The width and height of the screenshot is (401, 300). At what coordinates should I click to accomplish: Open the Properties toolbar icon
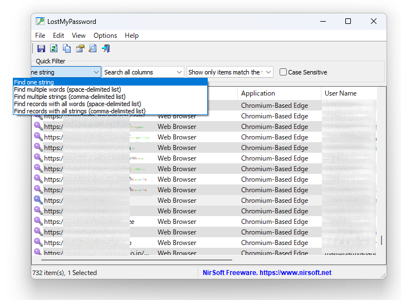(80, 48)
